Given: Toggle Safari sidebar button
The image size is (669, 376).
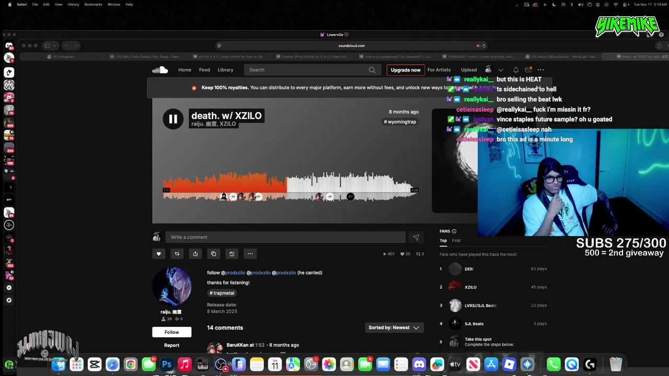Looking at the screenshot, I should (x=47, y=45).
